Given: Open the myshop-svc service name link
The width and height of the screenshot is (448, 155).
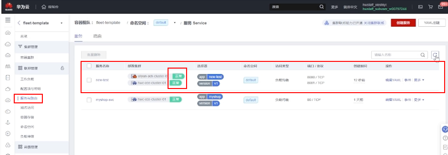Looking at the screenshot, I should [105, 100].
